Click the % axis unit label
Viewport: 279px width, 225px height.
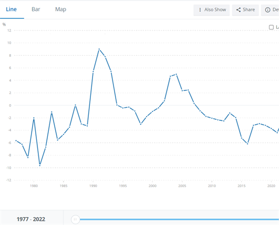(4, 24)
